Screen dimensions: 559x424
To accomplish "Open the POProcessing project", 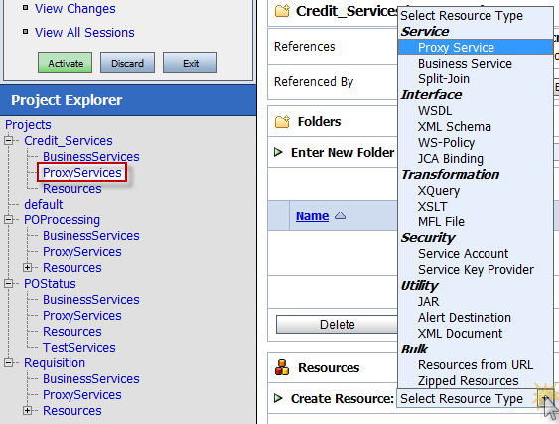I will (62, 220).
